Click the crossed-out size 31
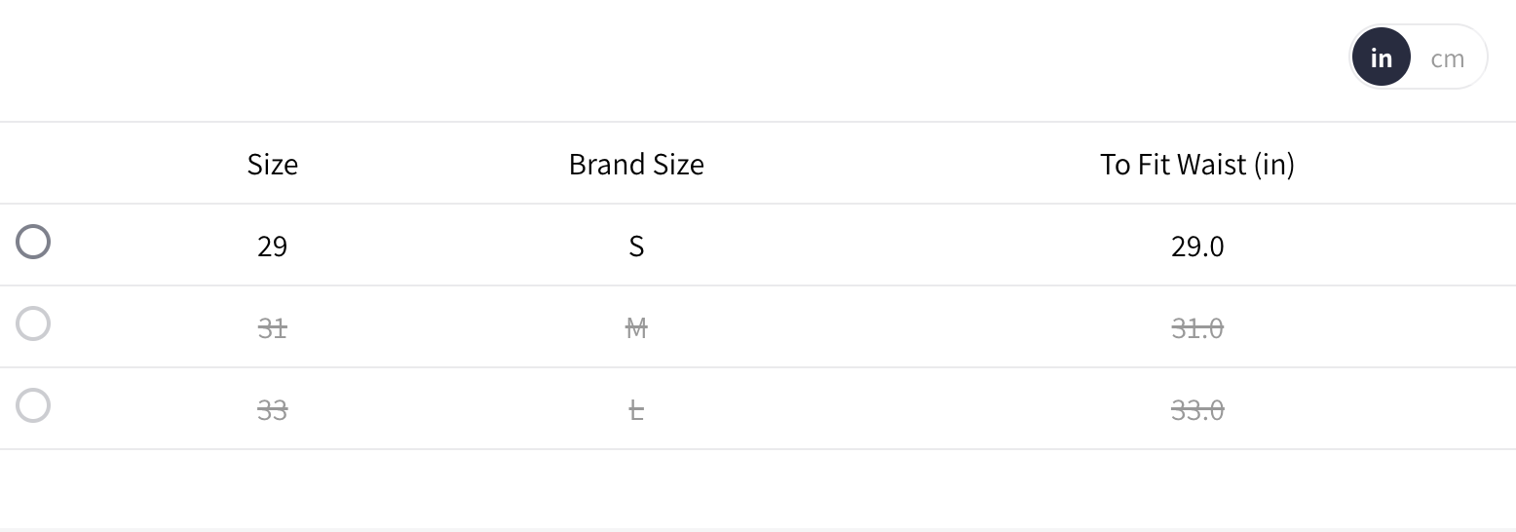 [272, 328]
